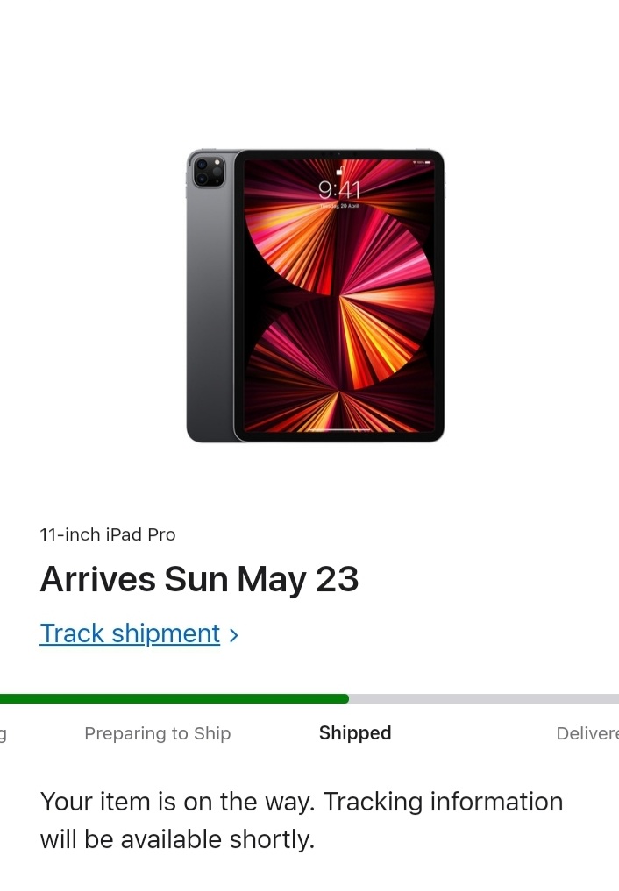The width and height of the screenshot is (619, 891).
Task: Select the Preparing to Ship step
Action: click(158, 733)
